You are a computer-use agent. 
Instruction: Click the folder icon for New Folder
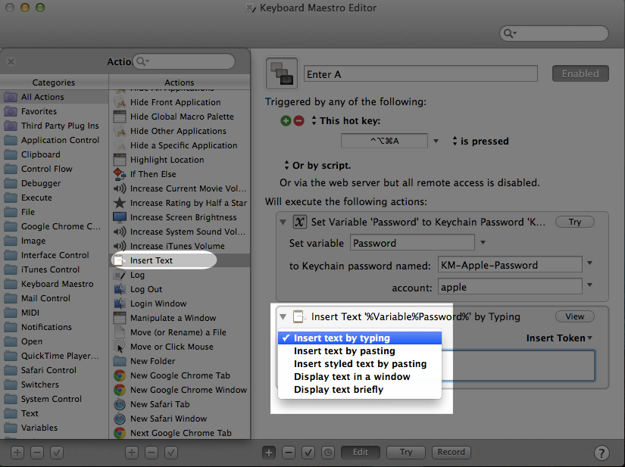[x=120, y=361]
